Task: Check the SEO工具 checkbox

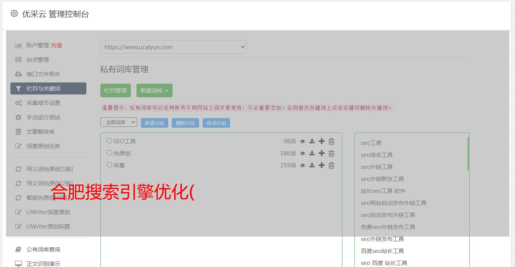Action: tap(109, 141)
